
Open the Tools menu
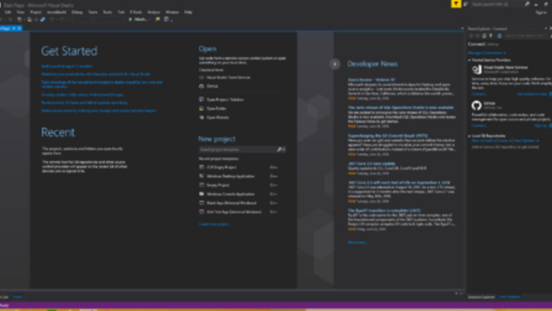pos(107,12)
